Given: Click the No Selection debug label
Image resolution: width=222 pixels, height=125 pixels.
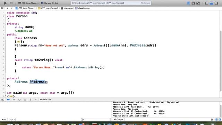Looking at the screenshot, I should [x=45, y=100].
